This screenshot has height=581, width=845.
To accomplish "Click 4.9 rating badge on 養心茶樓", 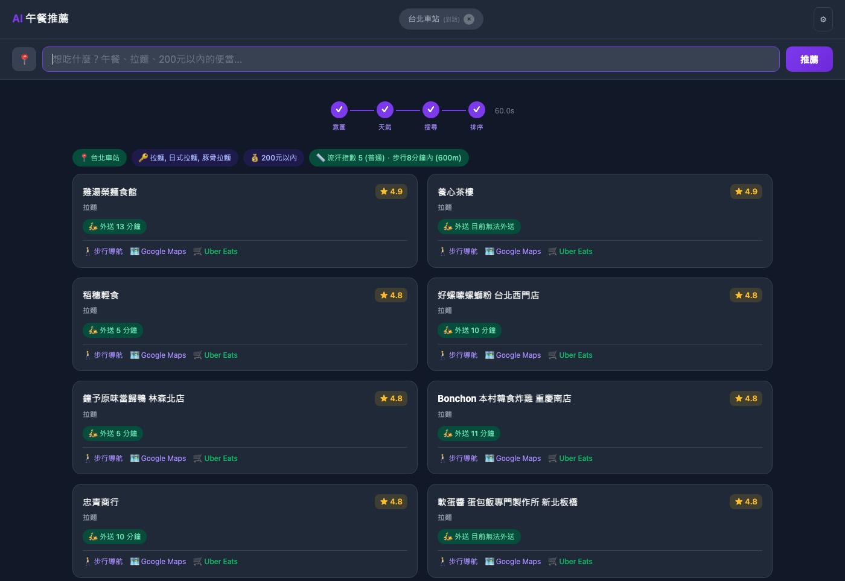I will coord(746,192).
